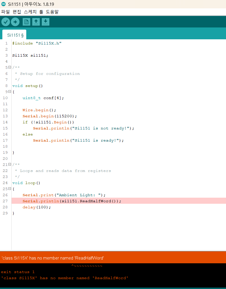226x289 pixels.
Task: Click the orange error status bar message
Action: click(53, 258)
